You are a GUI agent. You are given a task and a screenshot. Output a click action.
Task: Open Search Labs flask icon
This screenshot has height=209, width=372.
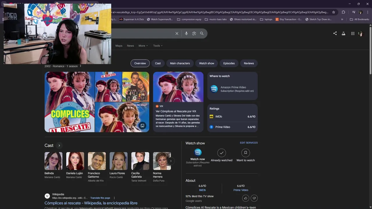click(x=344, y=33)
